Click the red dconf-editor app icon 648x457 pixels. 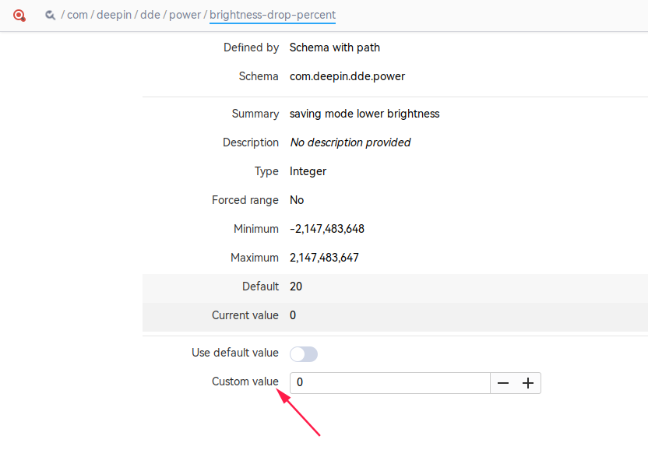coord(19,15)
